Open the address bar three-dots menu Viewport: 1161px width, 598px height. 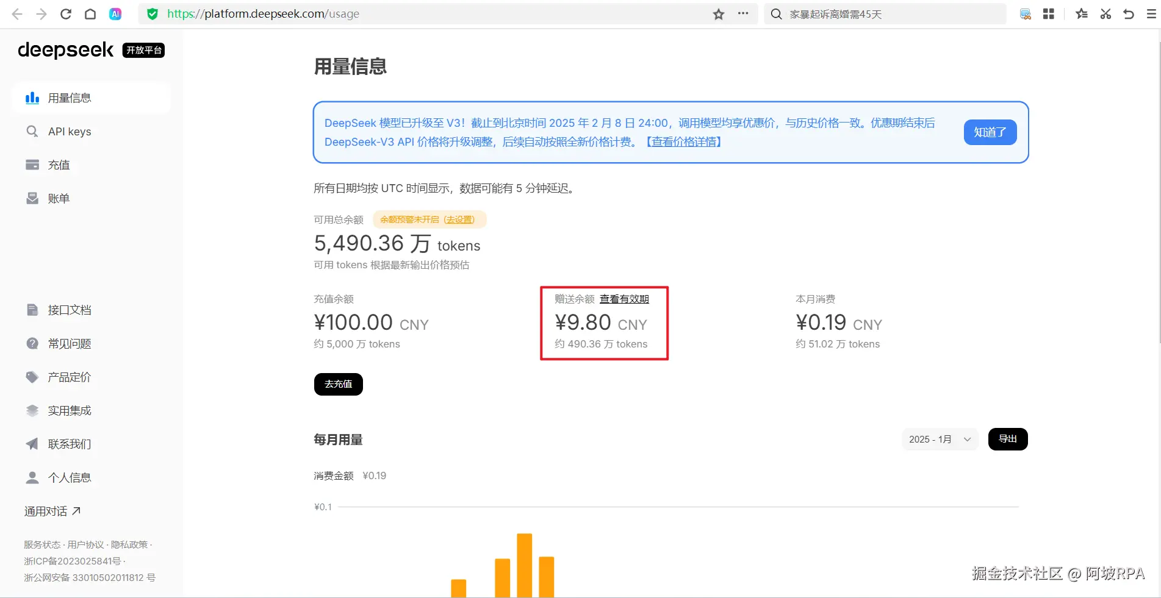[x=743, y=13]
